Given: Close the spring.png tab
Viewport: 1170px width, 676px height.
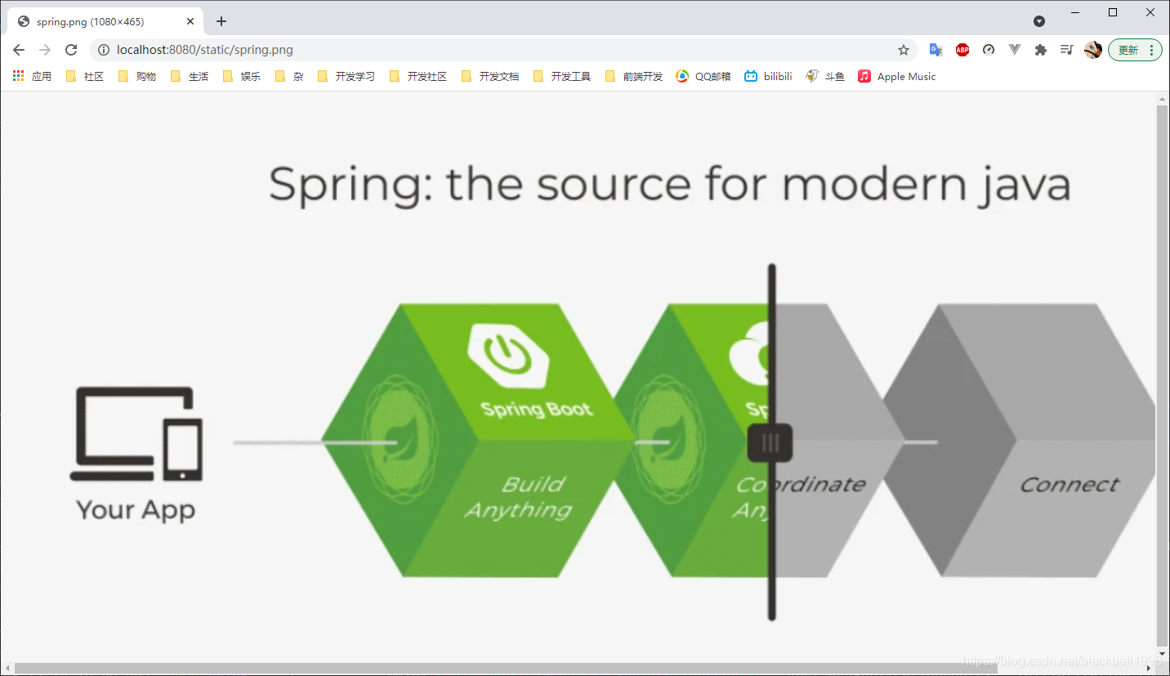Looking at the screenshot, I should point(190,21).
